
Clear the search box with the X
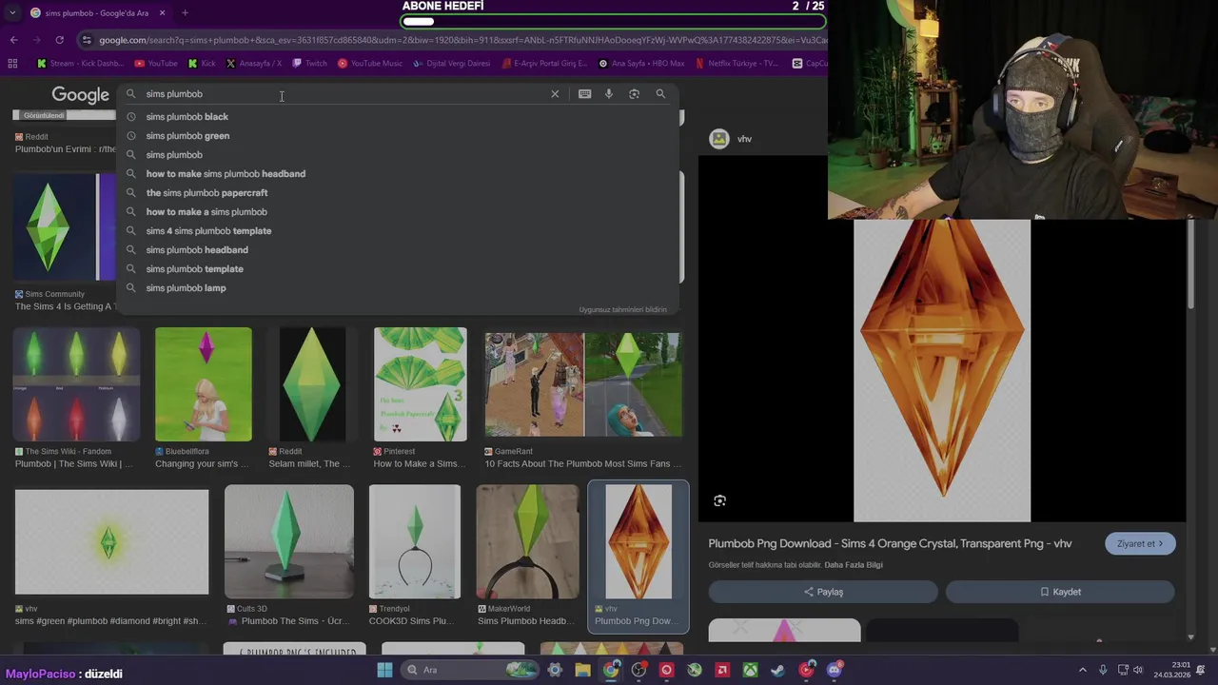coord(555,94)
